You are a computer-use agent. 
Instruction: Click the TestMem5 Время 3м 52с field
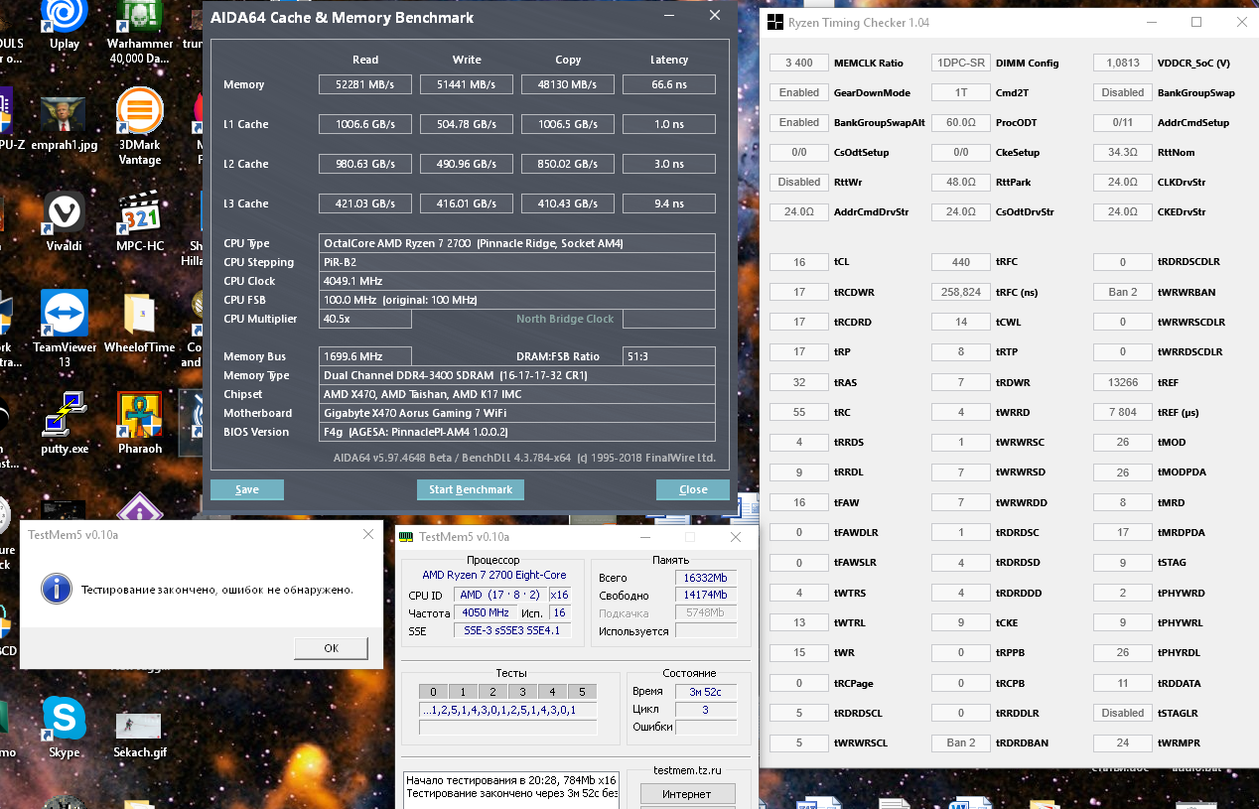(x=706, y=692)
